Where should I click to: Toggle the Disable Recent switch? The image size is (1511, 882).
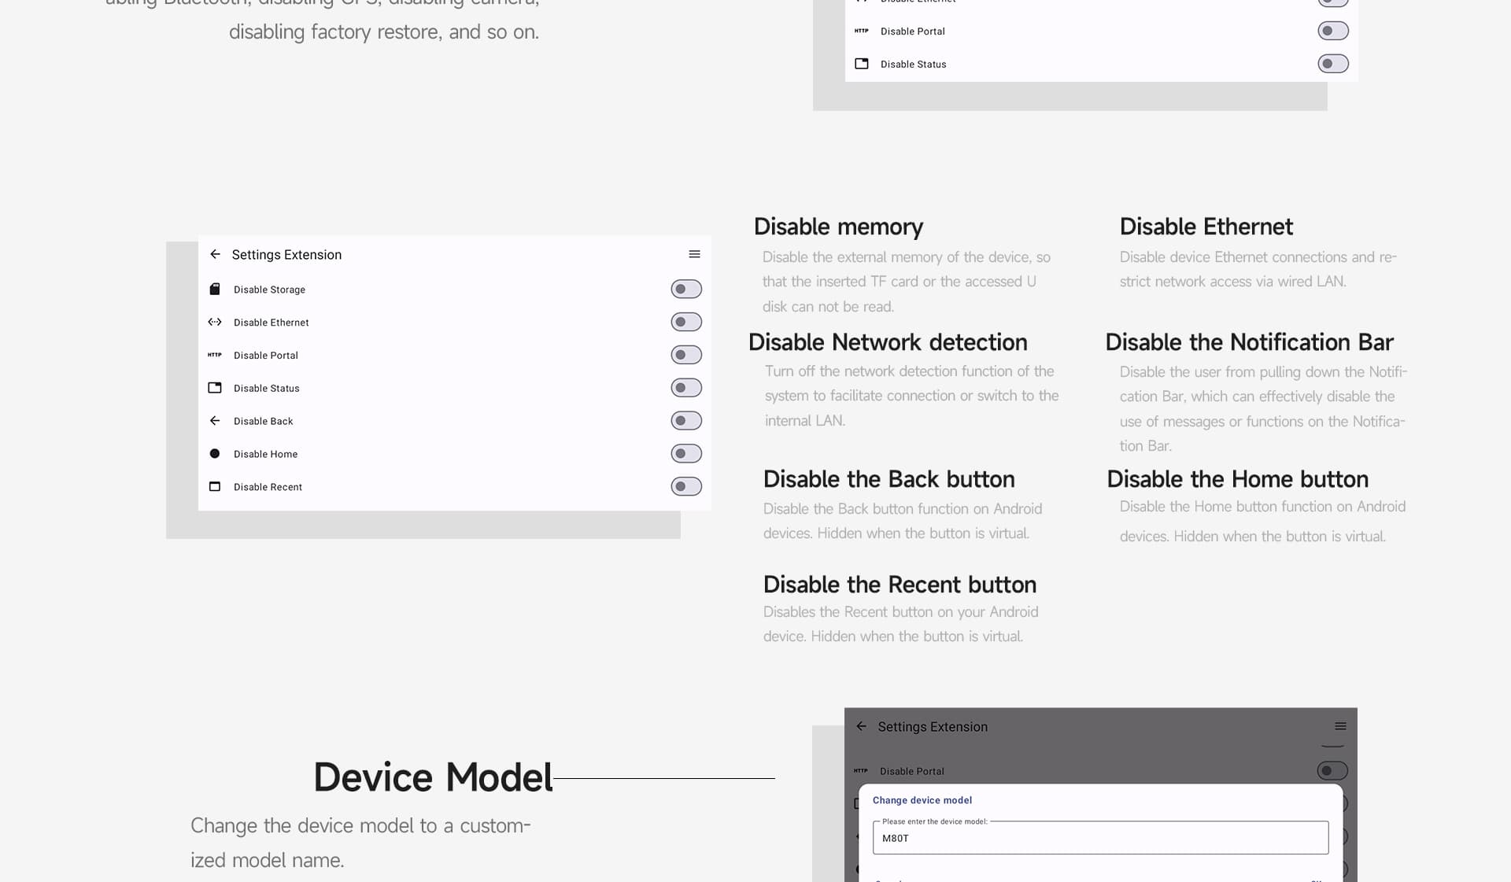pos(686,487)
